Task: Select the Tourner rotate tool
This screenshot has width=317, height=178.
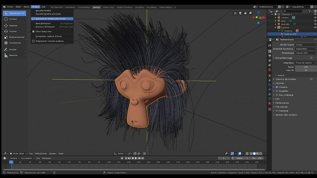Action: 13,31
